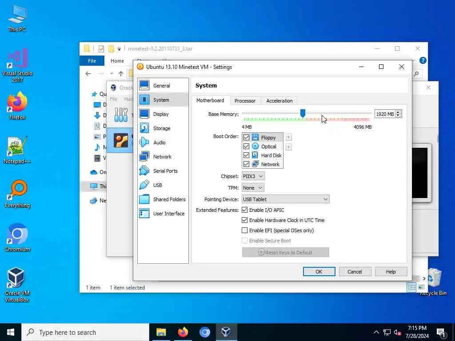Switch to Processor tab
The width and height of the screenshot is (455, 341).
[x=245, y=101]
